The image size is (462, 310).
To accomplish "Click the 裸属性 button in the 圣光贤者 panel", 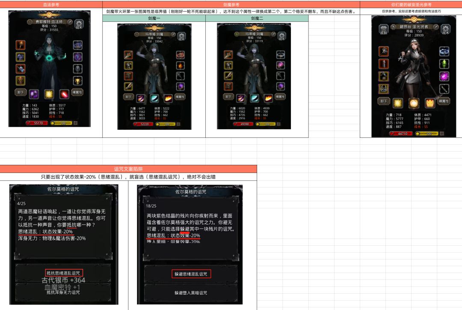I will coord(444,101).
